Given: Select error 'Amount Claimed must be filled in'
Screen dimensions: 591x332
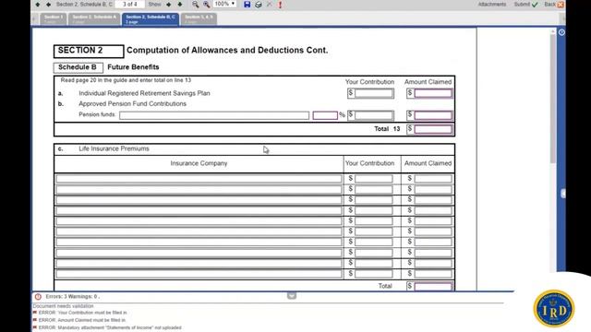Looking at the screenshot, I should [x=82, y=320].
